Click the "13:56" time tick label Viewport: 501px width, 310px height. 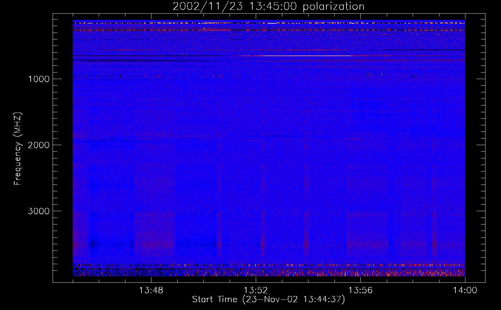point(360,290)
